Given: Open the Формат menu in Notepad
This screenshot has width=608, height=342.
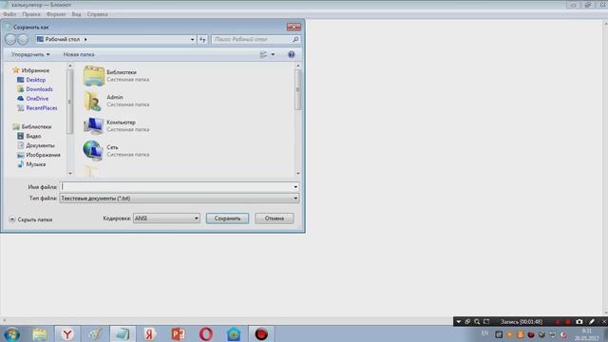Looking at the screenshot, I should (56, 14).
